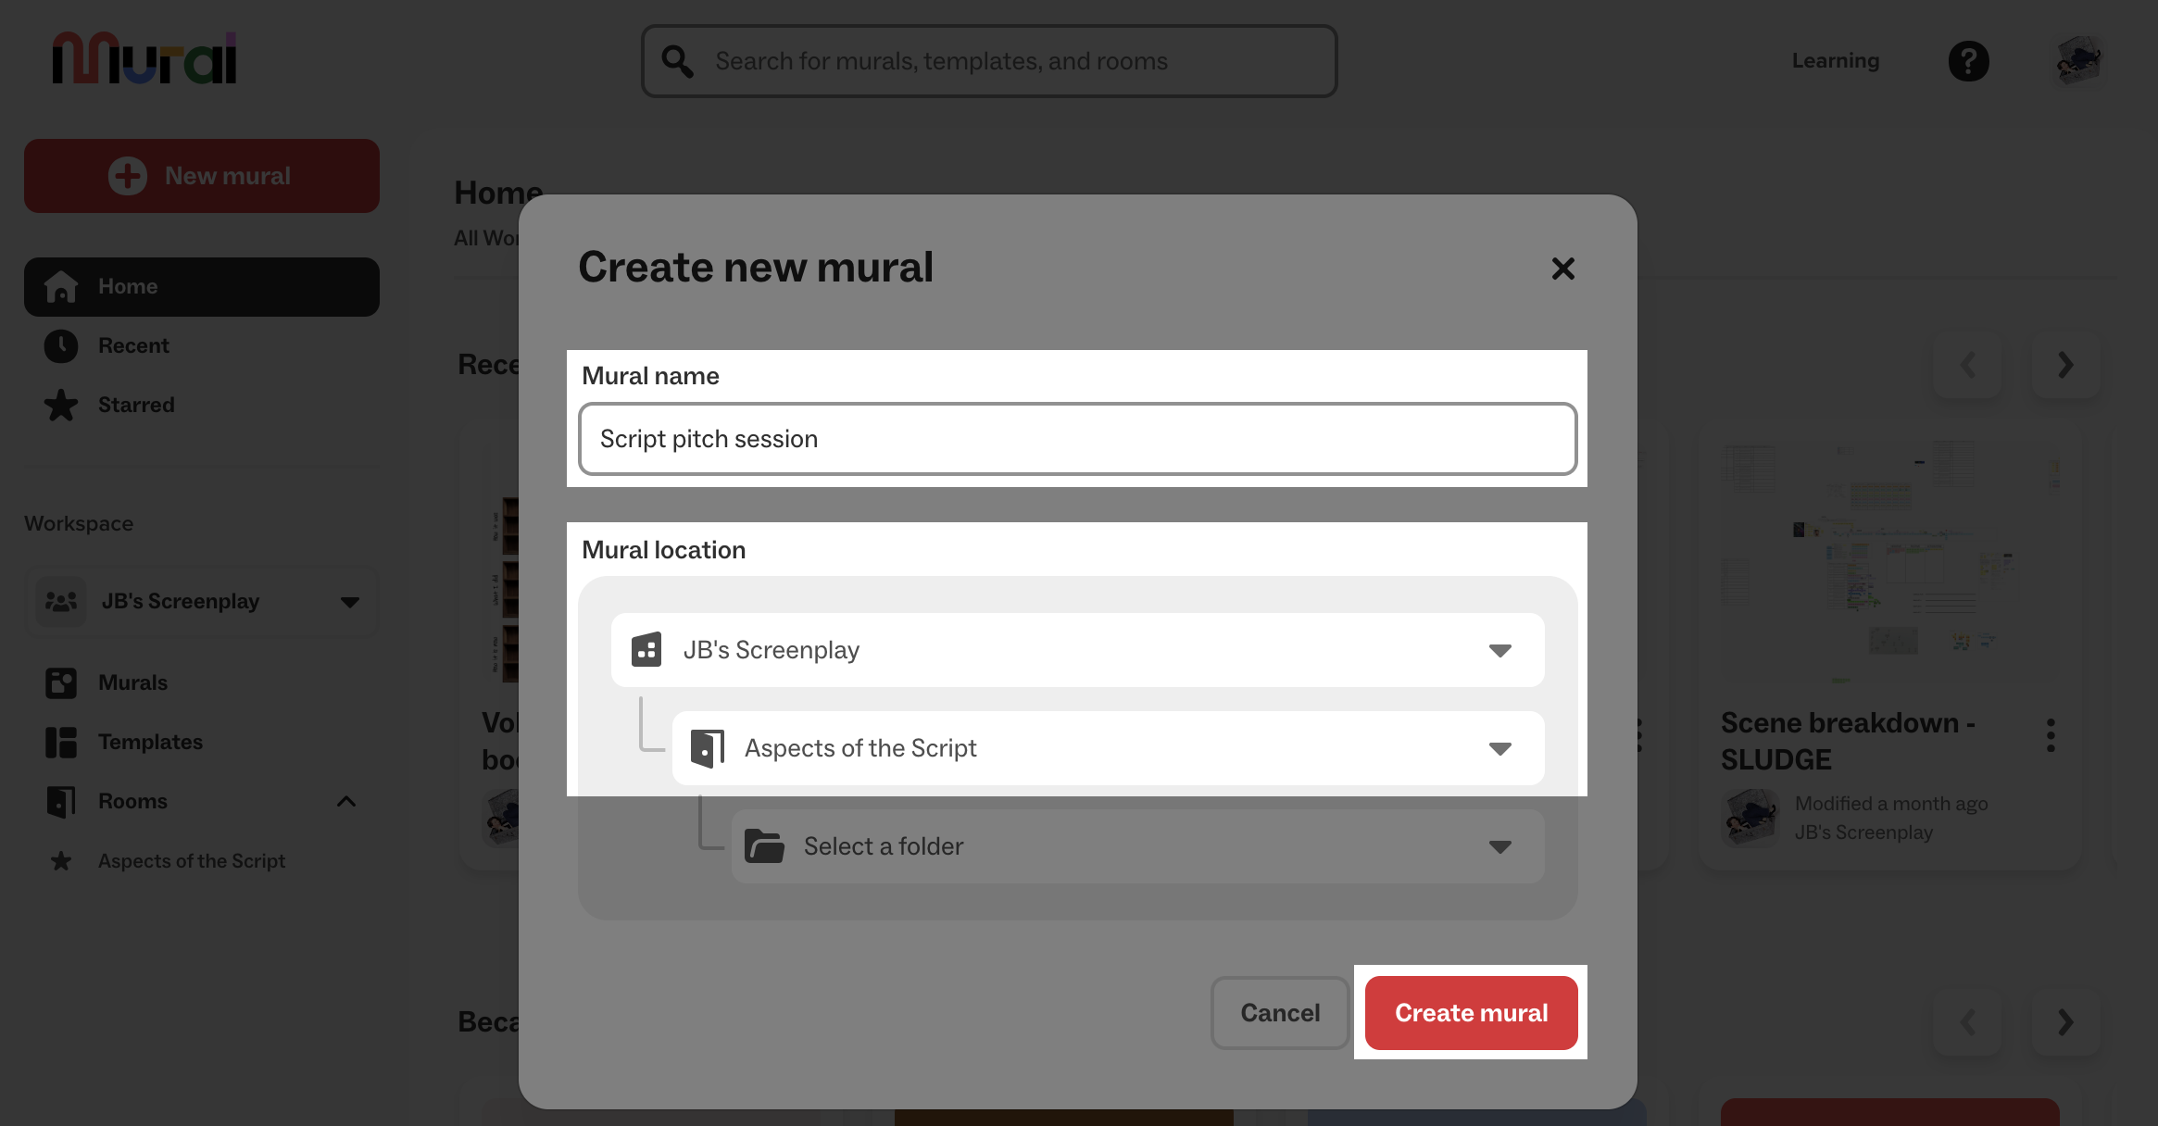Screen dimensions: 2158x1126
Task: Open the starred room Aspects of the Script
Action: click(191, 861)
